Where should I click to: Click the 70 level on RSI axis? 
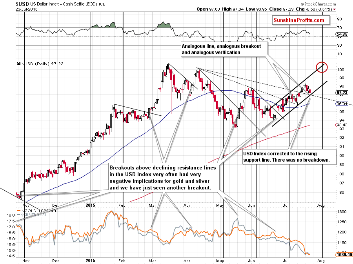339,28
